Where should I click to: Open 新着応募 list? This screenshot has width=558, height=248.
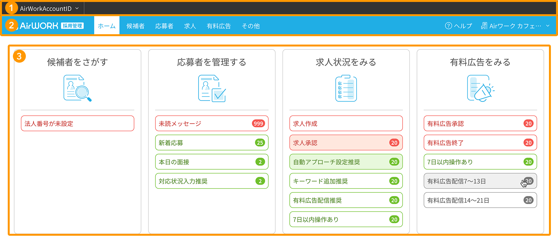212,142
